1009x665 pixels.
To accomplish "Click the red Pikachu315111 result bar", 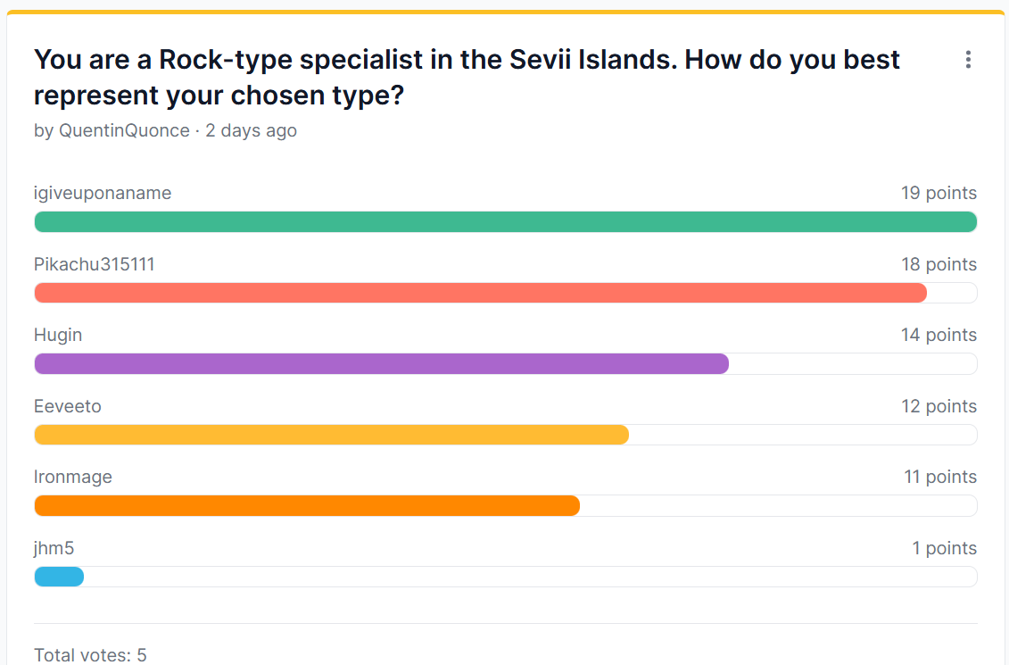I will point(480,293).
